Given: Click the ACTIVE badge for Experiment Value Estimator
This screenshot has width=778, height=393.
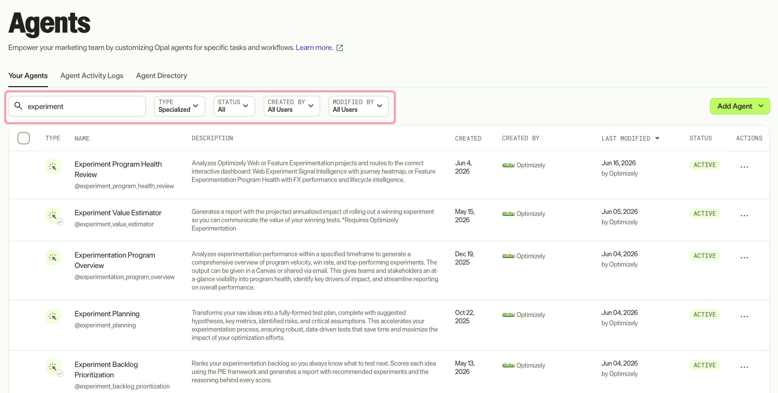Looking at the screenshot, I should click(705, 214).
